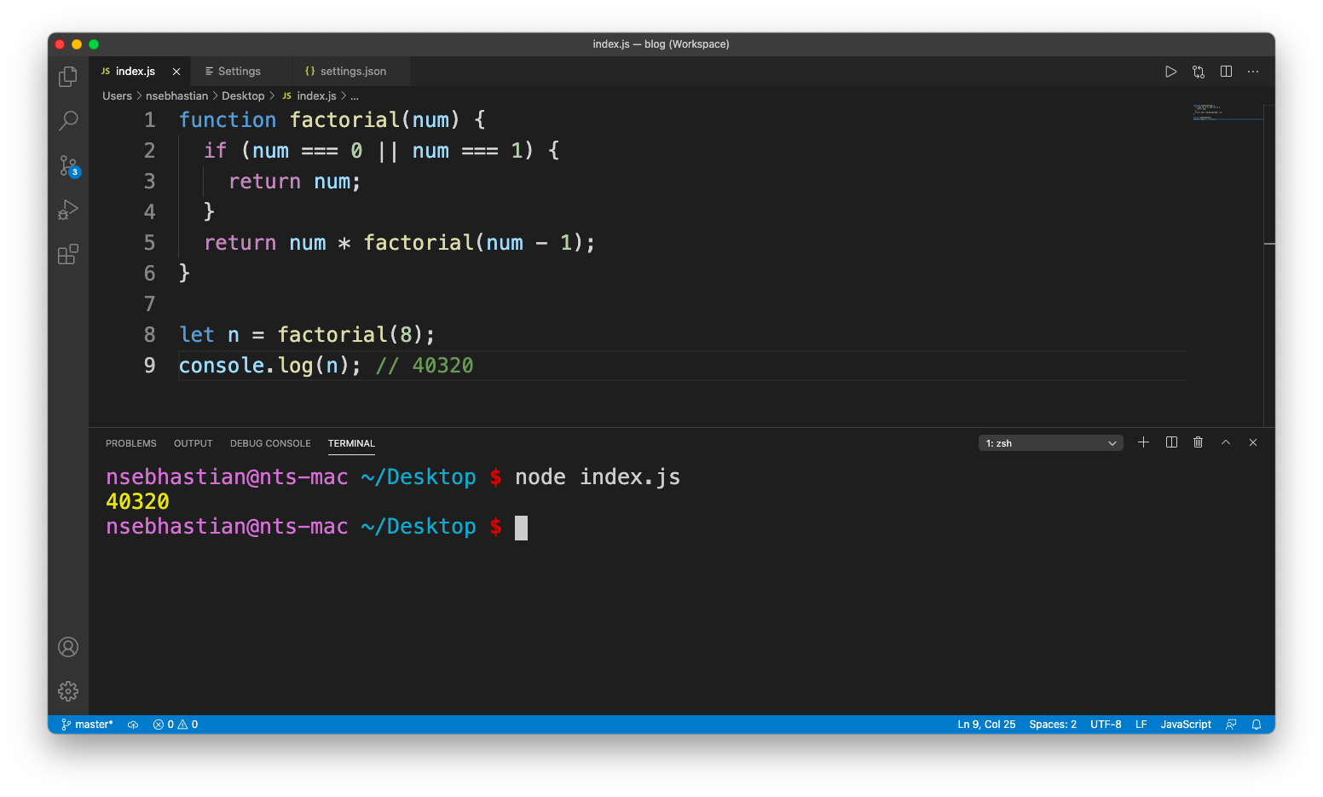
Task: Open the Manage gear menu
Action: tap(68, 691)
